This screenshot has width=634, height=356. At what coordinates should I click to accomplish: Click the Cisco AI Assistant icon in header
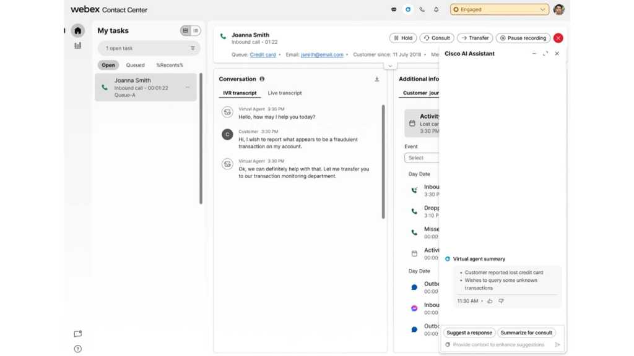tap(407, 10)
